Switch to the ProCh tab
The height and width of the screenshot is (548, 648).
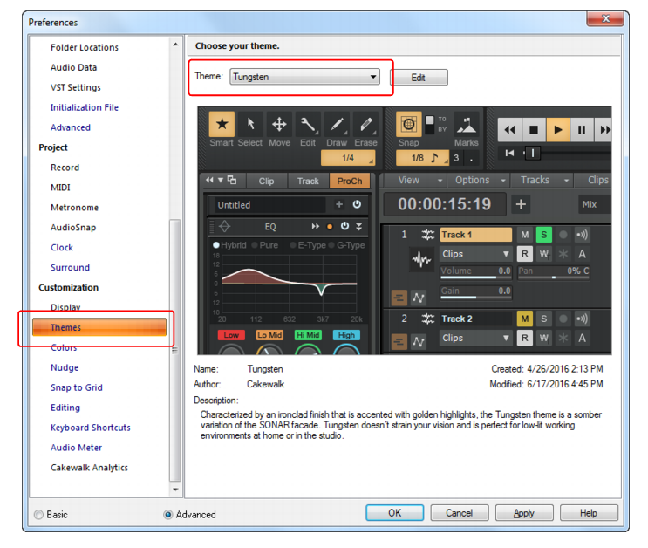click(x=349, y=181)
